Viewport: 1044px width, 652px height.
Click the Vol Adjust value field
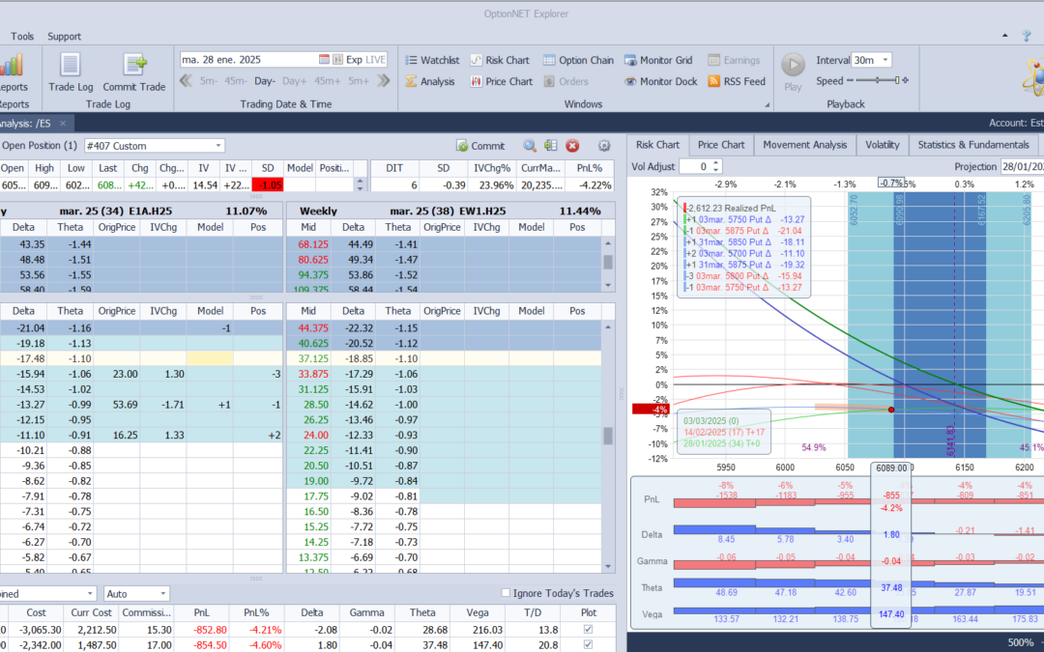[x=695, y=166]
